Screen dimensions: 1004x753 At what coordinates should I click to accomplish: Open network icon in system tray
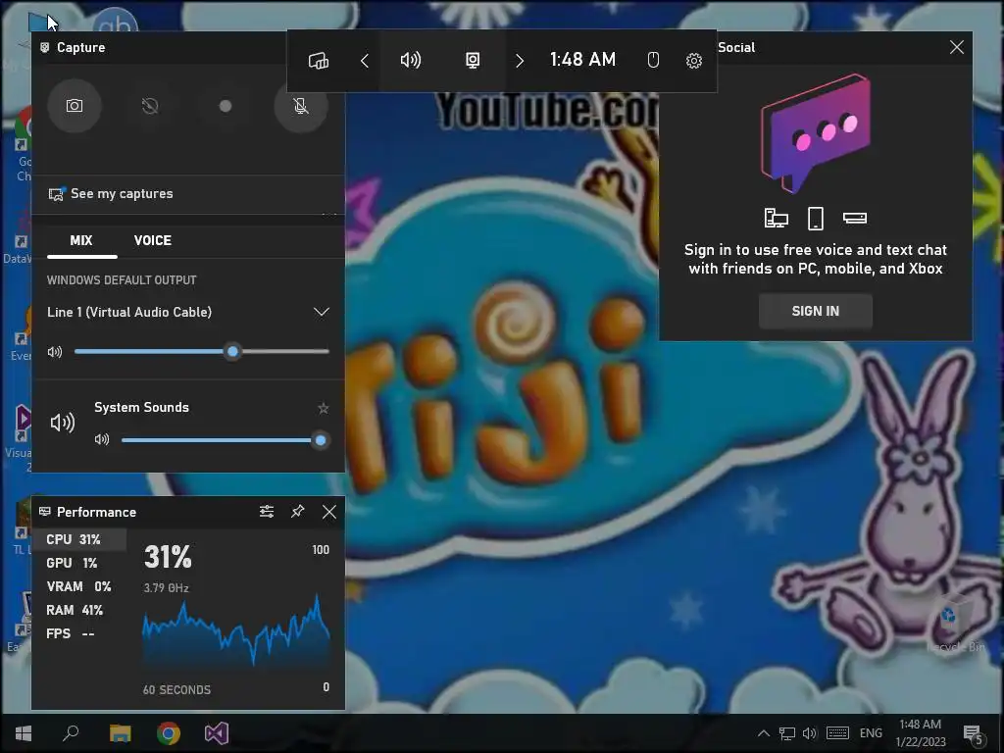(787, 733)
